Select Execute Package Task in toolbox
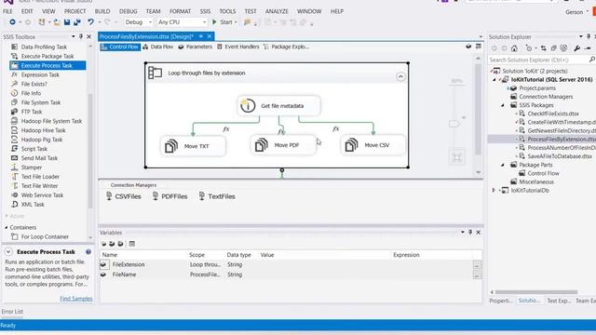 pos(47,56)
